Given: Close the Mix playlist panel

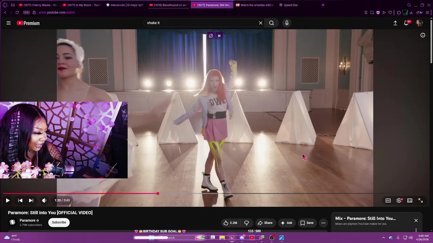Looking at the screenshot, I should (x=416, y=220).
